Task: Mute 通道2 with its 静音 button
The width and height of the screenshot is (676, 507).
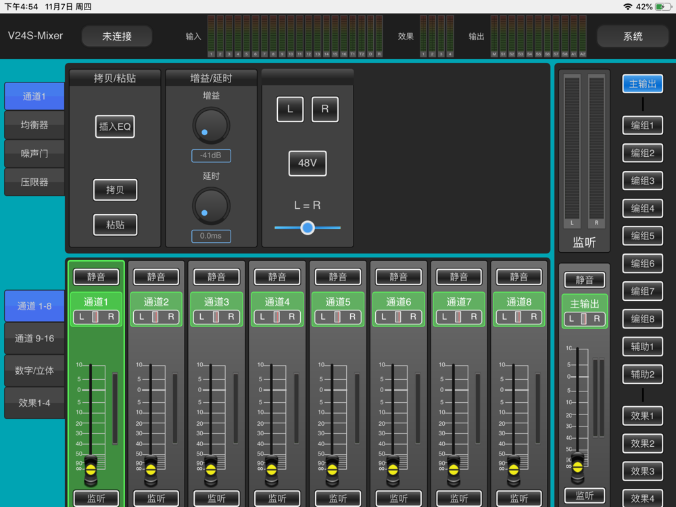Action: (x=156, y=276)
